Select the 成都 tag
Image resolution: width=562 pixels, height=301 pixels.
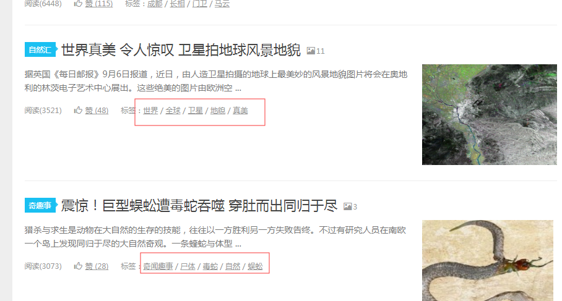[x=155, y=4]
